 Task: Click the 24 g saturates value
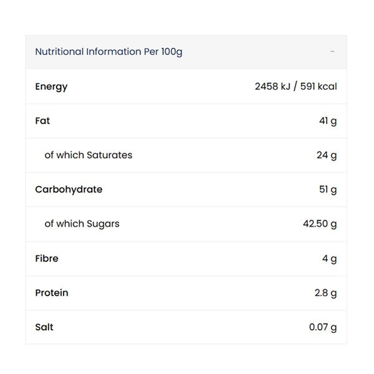click(x=327, y=155)
